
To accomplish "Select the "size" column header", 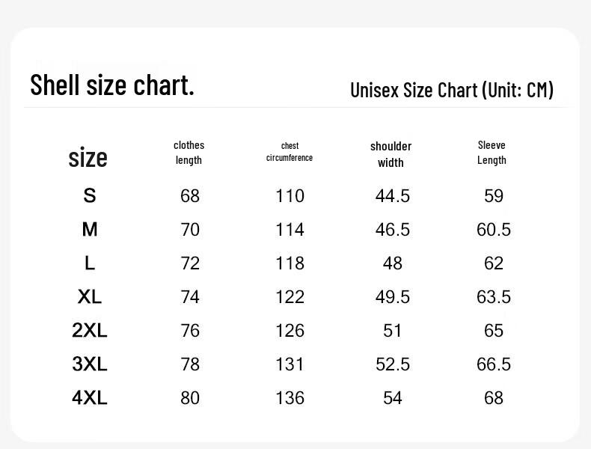I will pyautogui.click(x=88, y=157).
